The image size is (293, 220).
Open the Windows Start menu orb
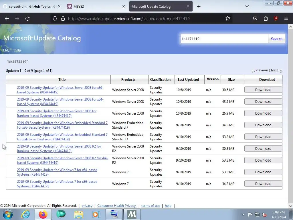(8, 214)
